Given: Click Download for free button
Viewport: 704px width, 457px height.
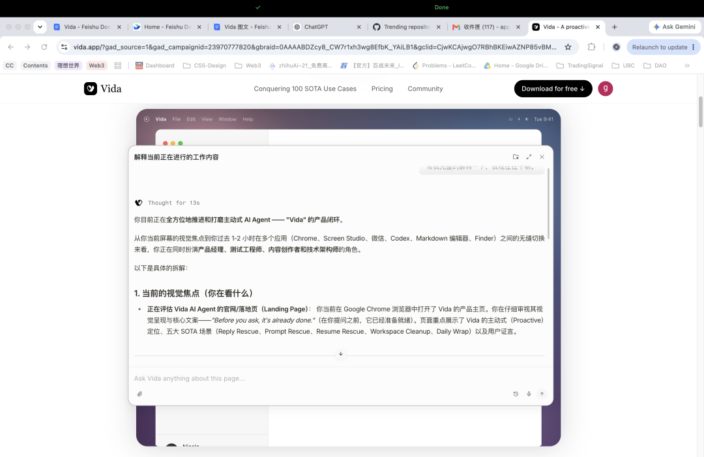Looking at the screenshot, I should click(553, 89).
